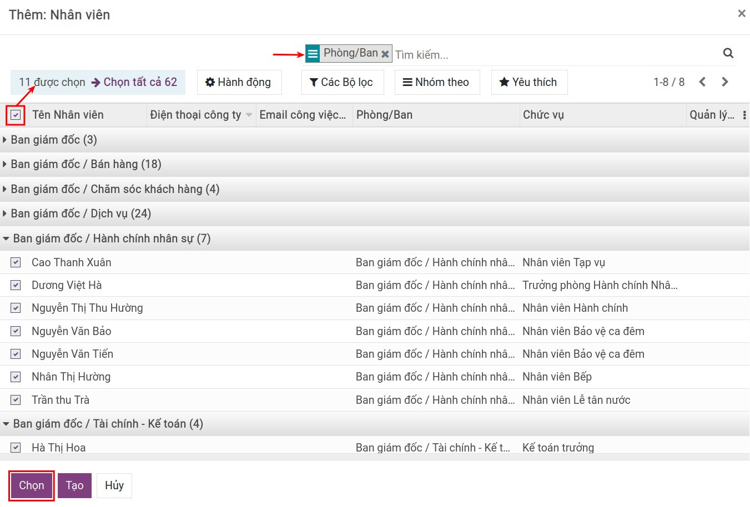Click the Hủy button
This screenshot has height=507, width=750.
click(x=114, y=485)
